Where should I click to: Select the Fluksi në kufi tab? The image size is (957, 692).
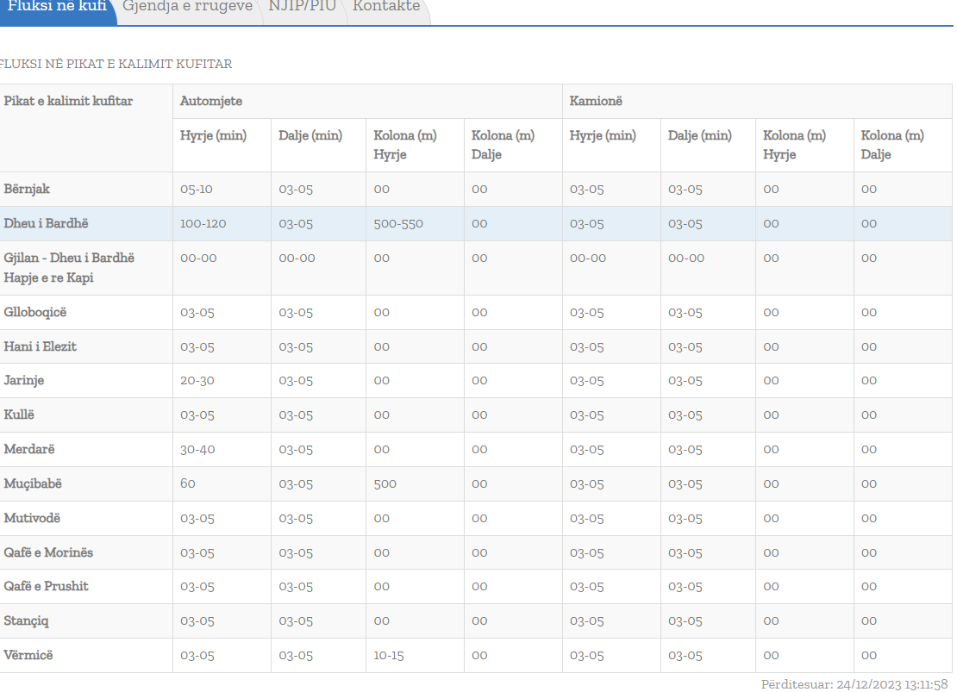click(x=57, y=7)
